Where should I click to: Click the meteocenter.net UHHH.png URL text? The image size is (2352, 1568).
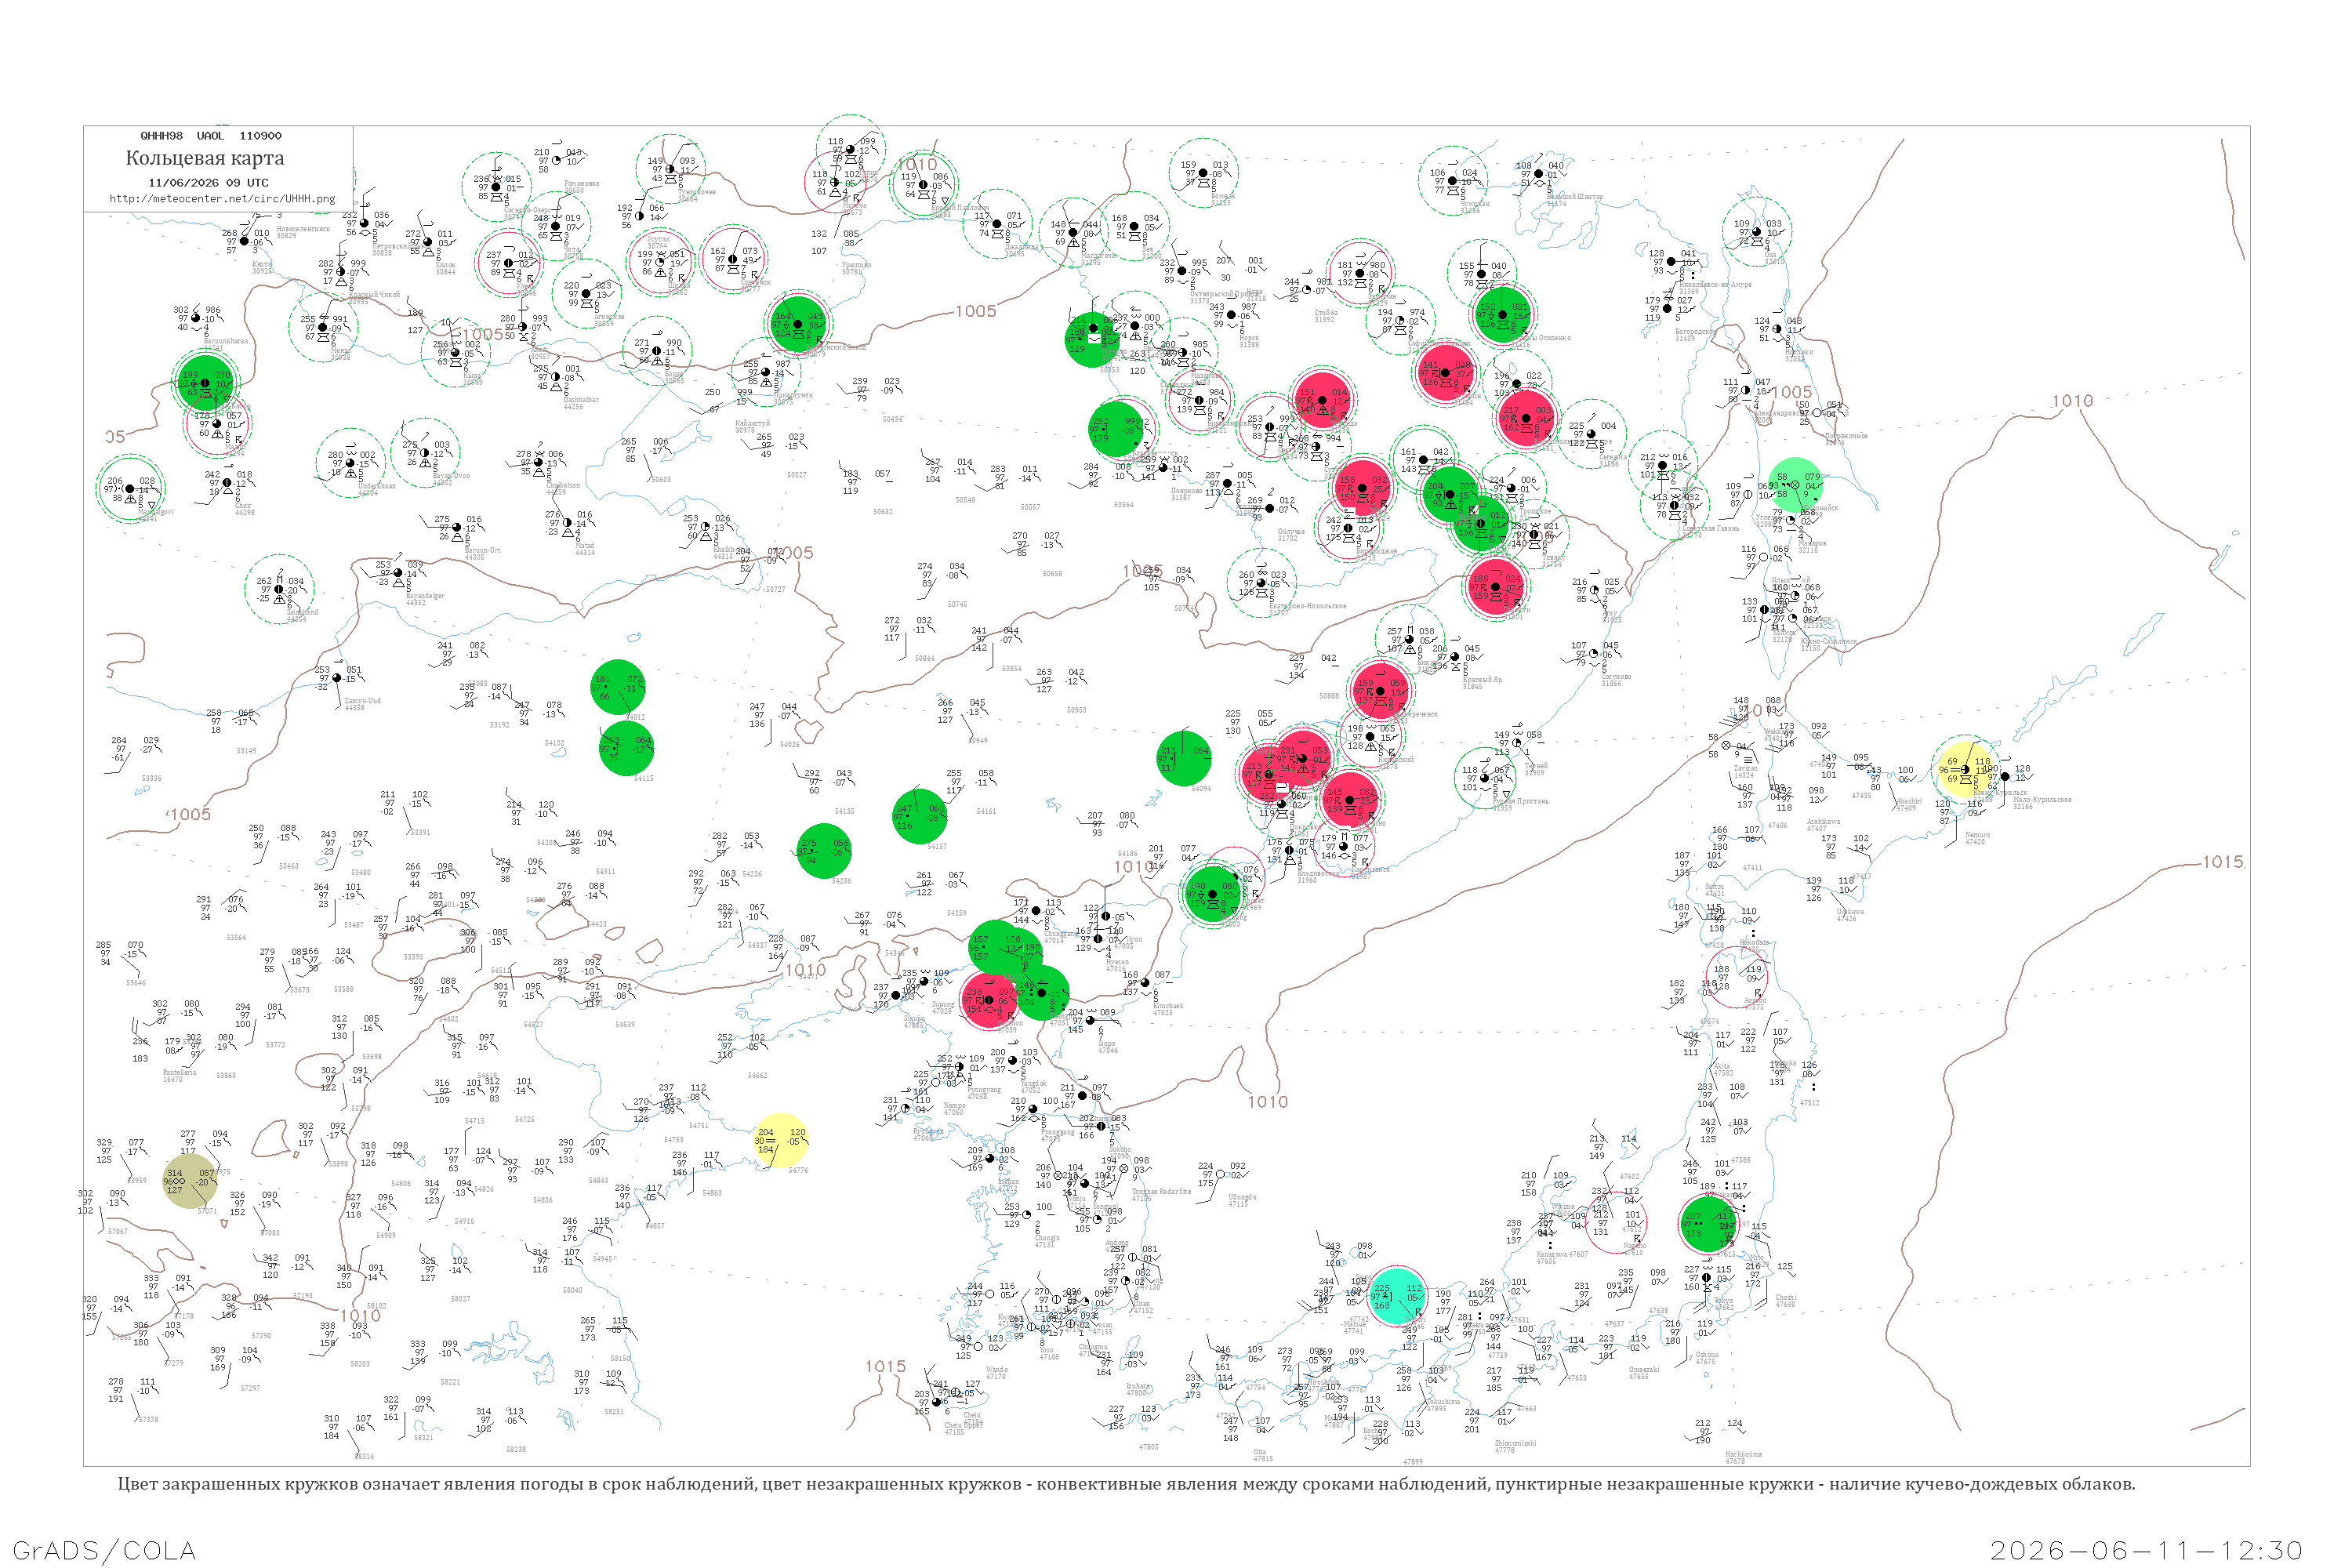point(222,198)
